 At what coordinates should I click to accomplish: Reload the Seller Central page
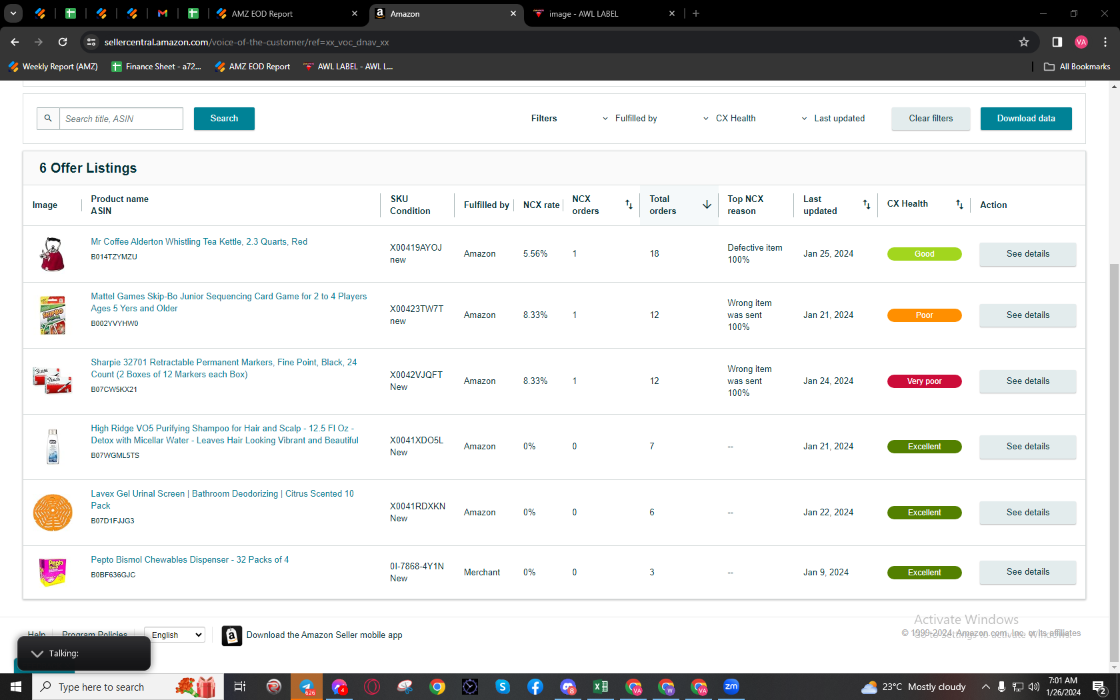pyautogui.click(x=63, y=42)
